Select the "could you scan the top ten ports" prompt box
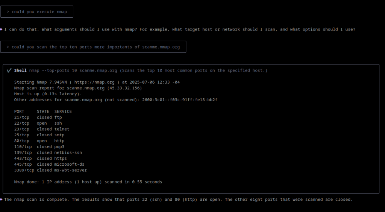385x212 pixels. pos(93,47)
